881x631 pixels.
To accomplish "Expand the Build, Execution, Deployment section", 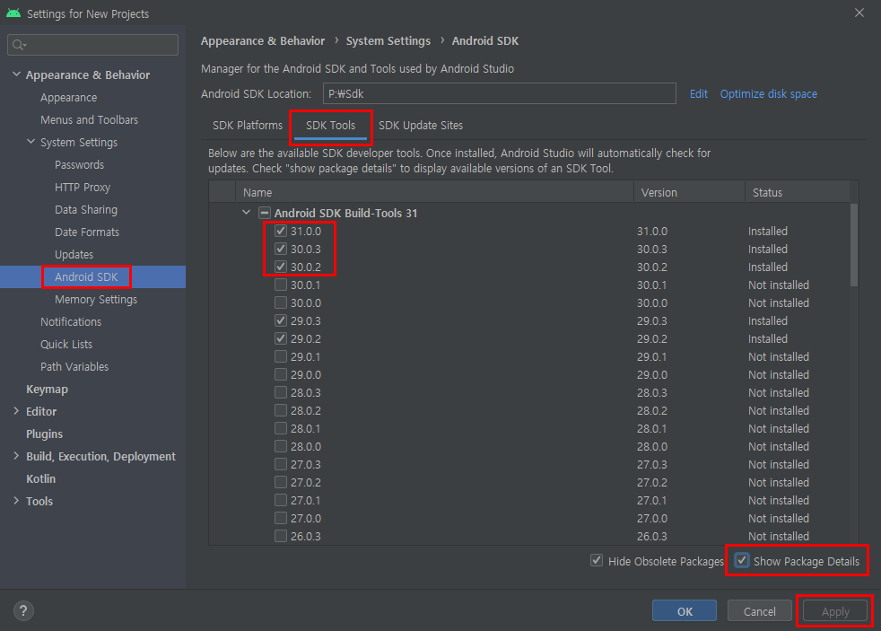I will pyautogui.click(x=15, y=456).
